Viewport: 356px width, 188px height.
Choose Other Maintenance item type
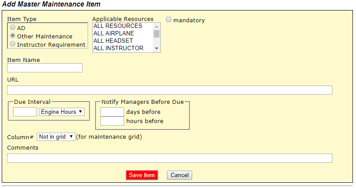[13, 36]
